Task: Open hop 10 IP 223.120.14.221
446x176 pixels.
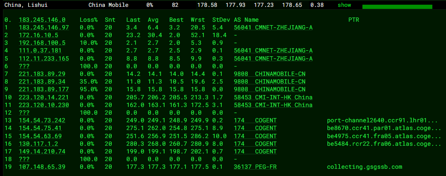Action: [x=44, y=97]
